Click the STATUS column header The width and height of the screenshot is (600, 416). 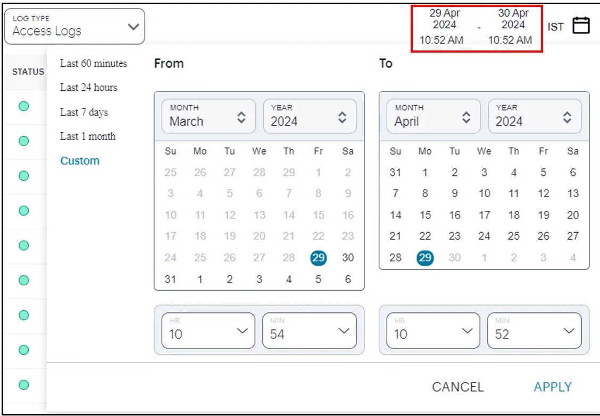coord(28,72)
